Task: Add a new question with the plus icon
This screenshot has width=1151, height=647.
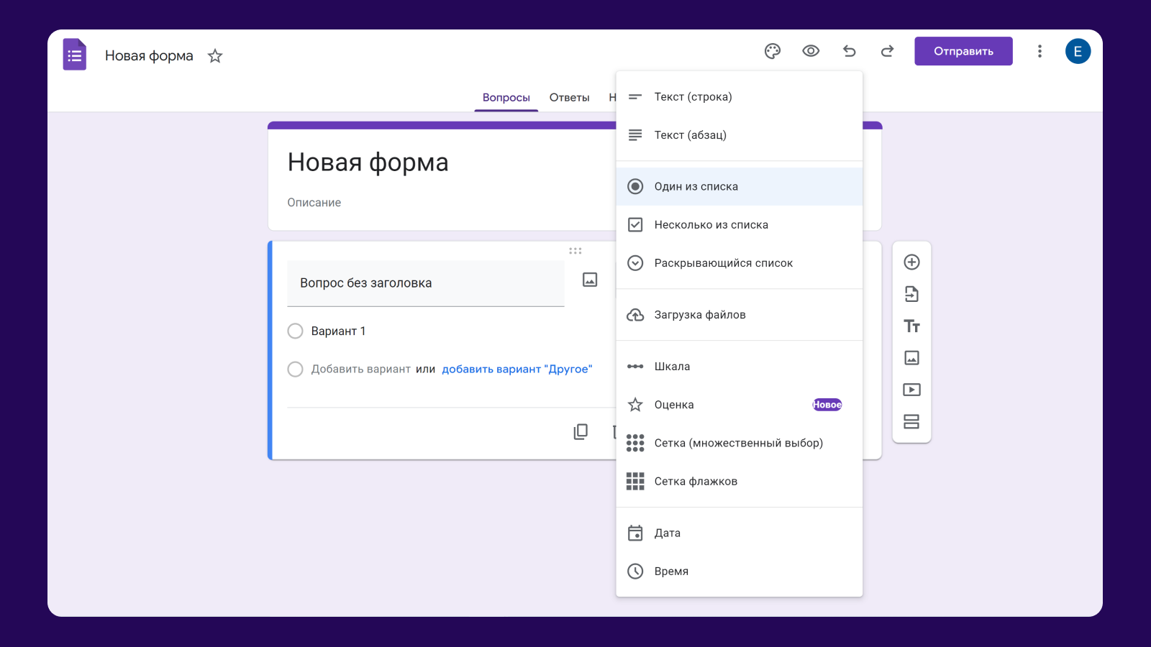Action: (x=911, y=262)
